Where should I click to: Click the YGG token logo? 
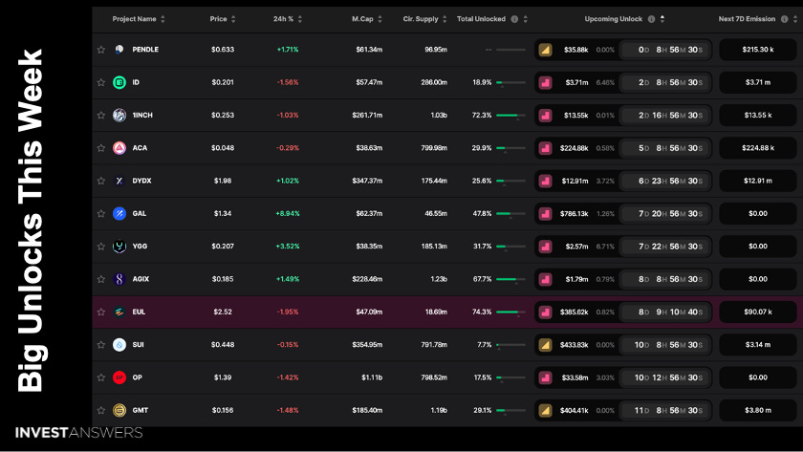[119, 247]
